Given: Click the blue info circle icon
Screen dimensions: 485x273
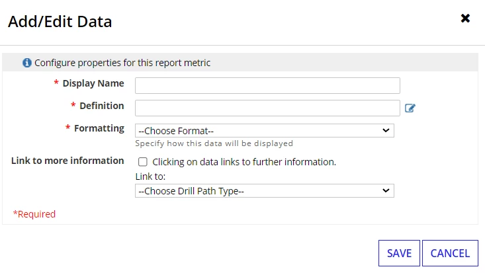Looking at the screenshot, I should (x=27, y=63).
